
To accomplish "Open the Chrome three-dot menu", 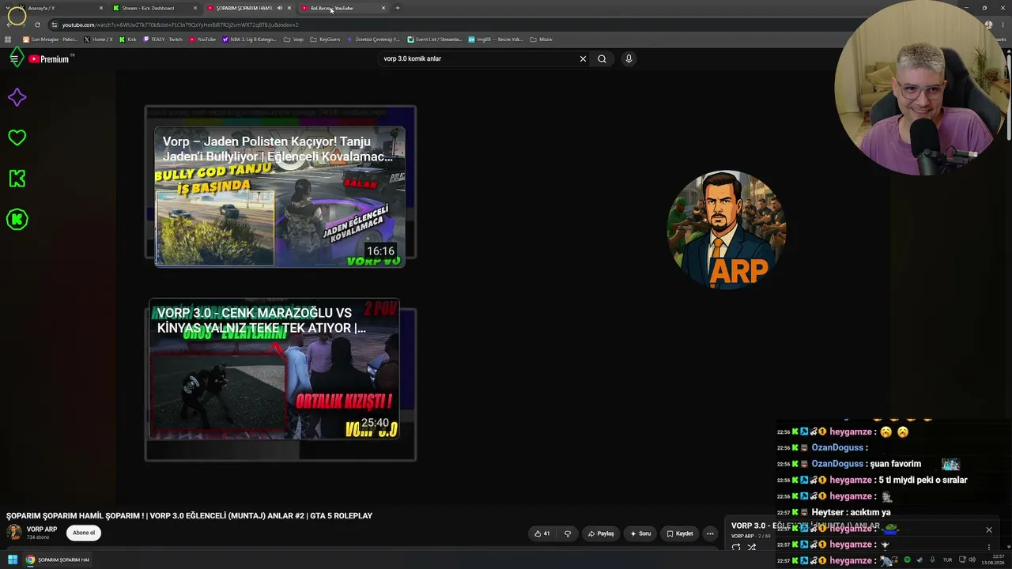I will (x=1002, y=24).
